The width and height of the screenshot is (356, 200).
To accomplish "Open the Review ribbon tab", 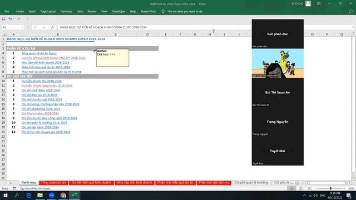I will click(92, 11).
